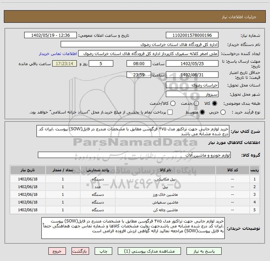This screenshot has height=261, width=270.
Task: Select item name ماشین خاک ورز
Action: (x=165, y=194)
